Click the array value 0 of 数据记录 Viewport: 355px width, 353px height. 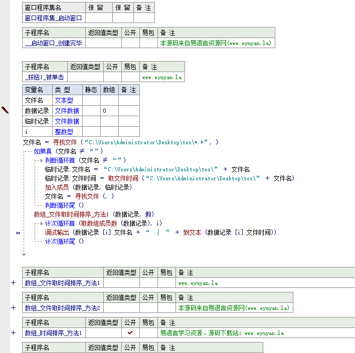(109, 111)
